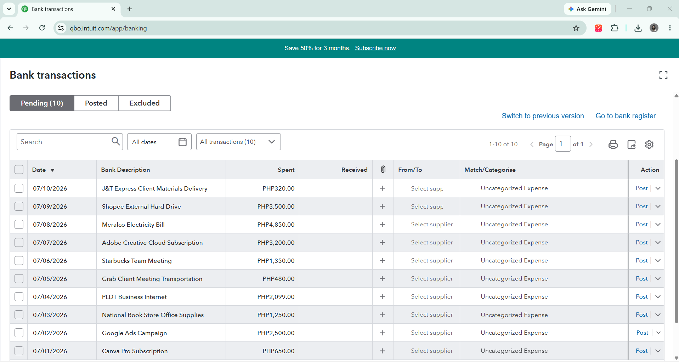Open the All dates filter
The width and height of the screenshot is (679, 362).
click(159, 142)
